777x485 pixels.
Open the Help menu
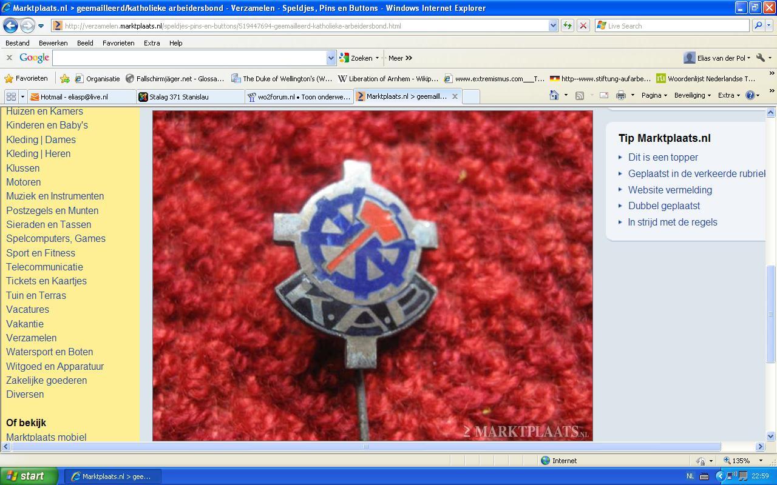(x=175, y=43)
